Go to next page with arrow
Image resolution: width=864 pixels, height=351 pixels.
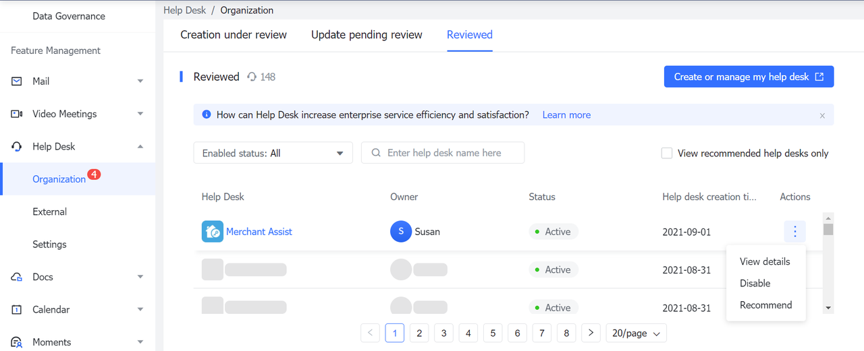pyautogui.click(x=591, y=333)
